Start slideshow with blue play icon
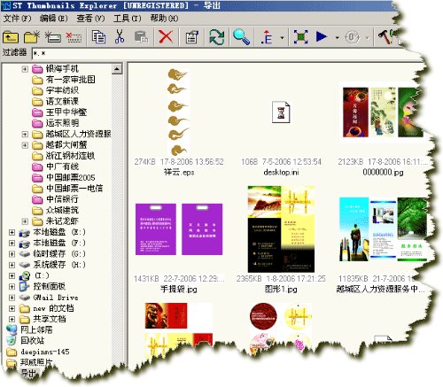The image size is (443, 387). pos(322,37)
